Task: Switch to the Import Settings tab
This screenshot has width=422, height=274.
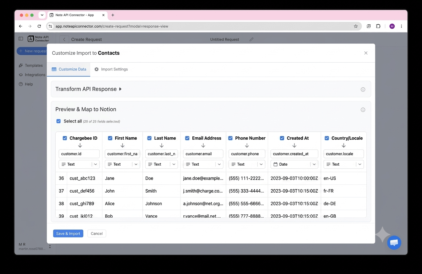Action: [111, 69]
